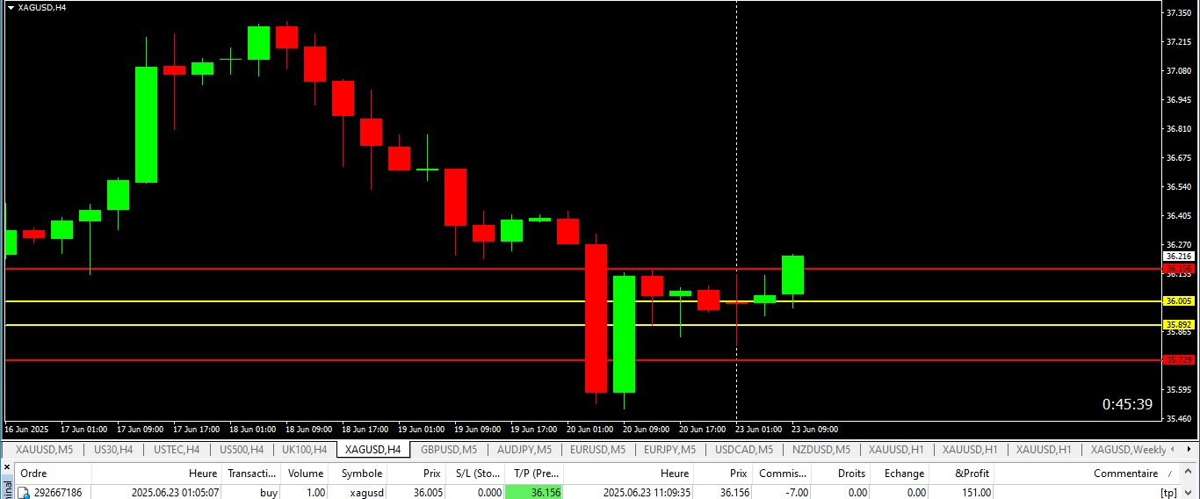This screenshot has height=499, width=1200.
Task: Select the EURUSD,M5 chart tab
Action: (597, 449)
